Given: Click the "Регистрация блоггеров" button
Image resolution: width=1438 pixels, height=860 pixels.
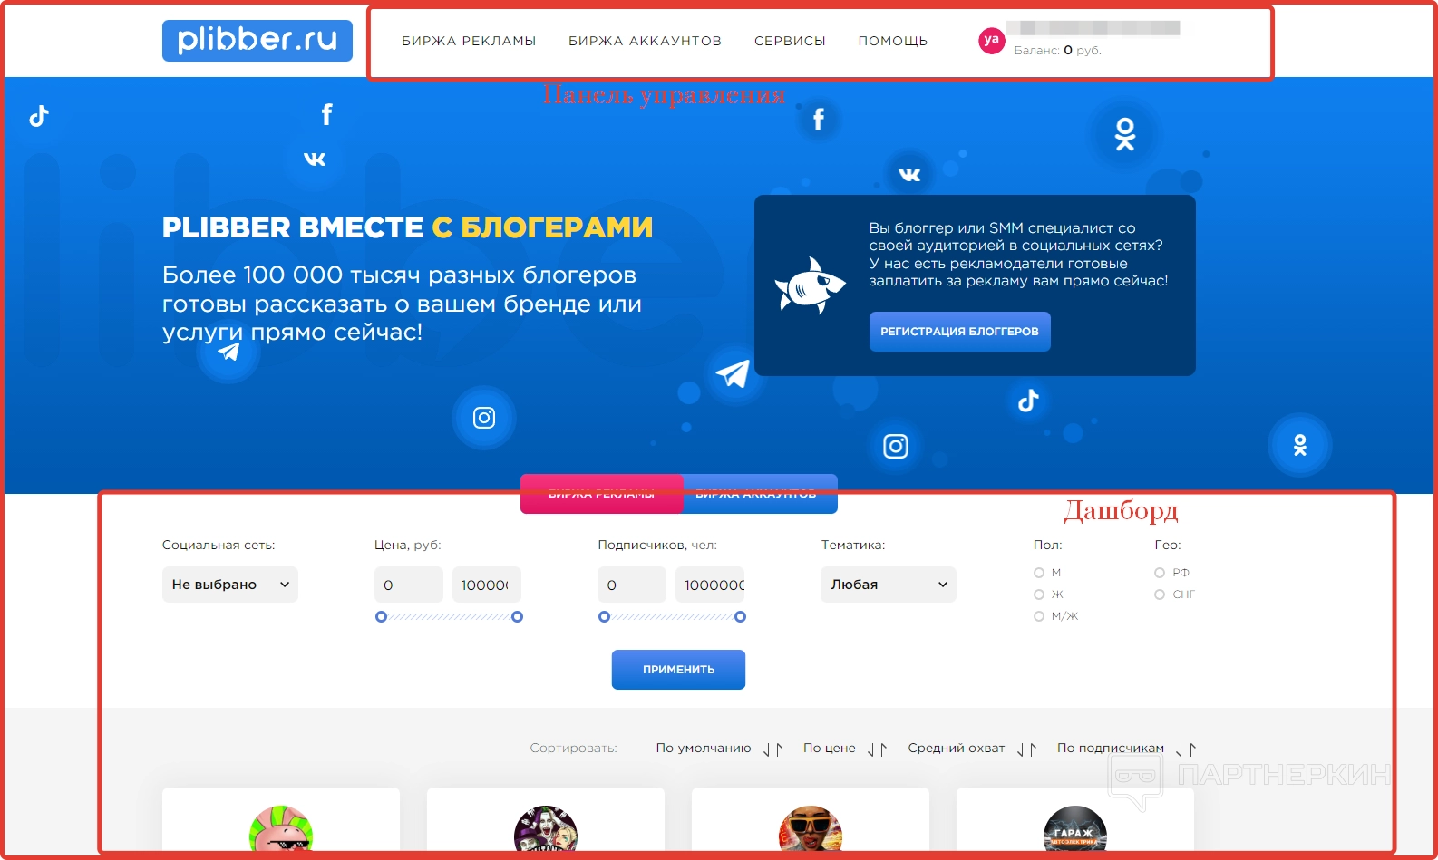Looking at the screenshot, I should pyautogui.click(x=960, y=332).
